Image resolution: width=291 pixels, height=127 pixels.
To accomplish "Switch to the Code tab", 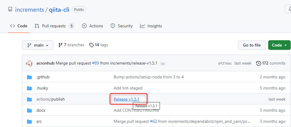I will point(19,26).
